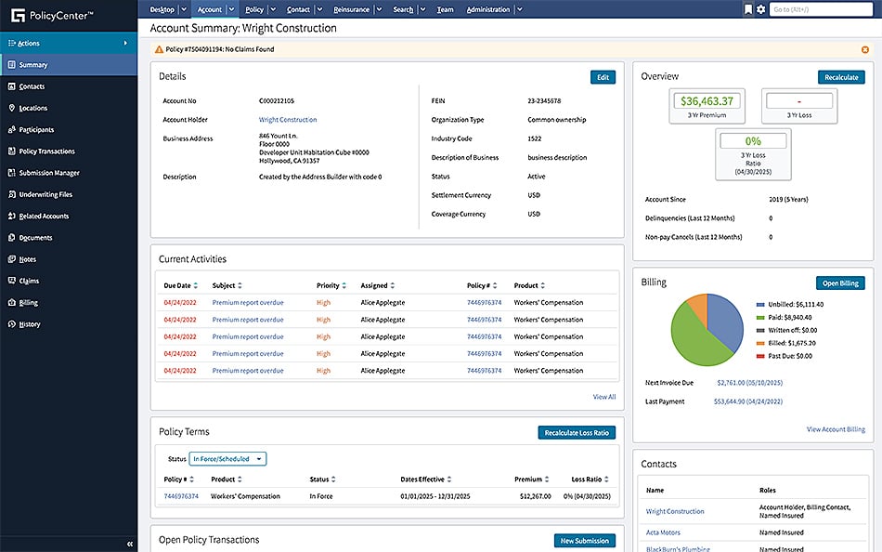Open the Contacts sidebar icon

pos(13,85)
